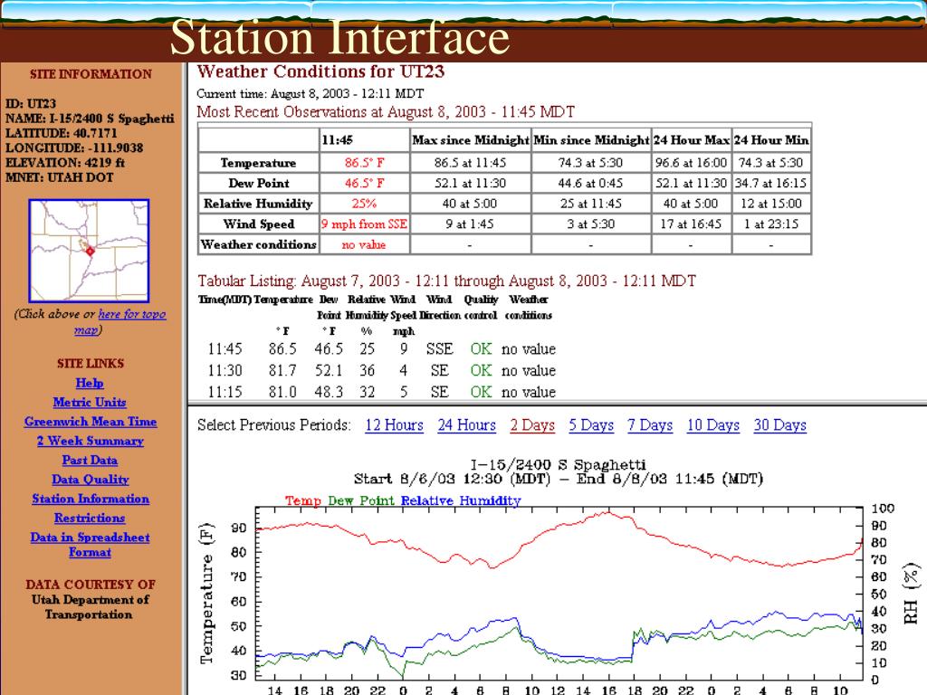Click the 11:30 row time in tabular listing
Viewport: 927px width, 695px height.
pos(225,370)
